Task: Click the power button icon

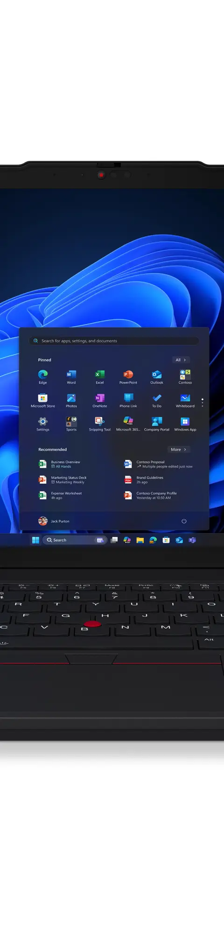Action: [x=184, y=521]
